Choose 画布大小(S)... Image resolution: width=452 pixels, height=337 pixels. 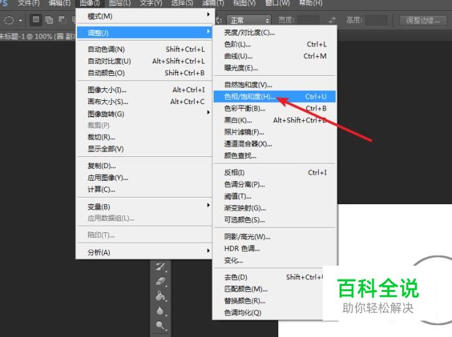click(x=145, y=101)
